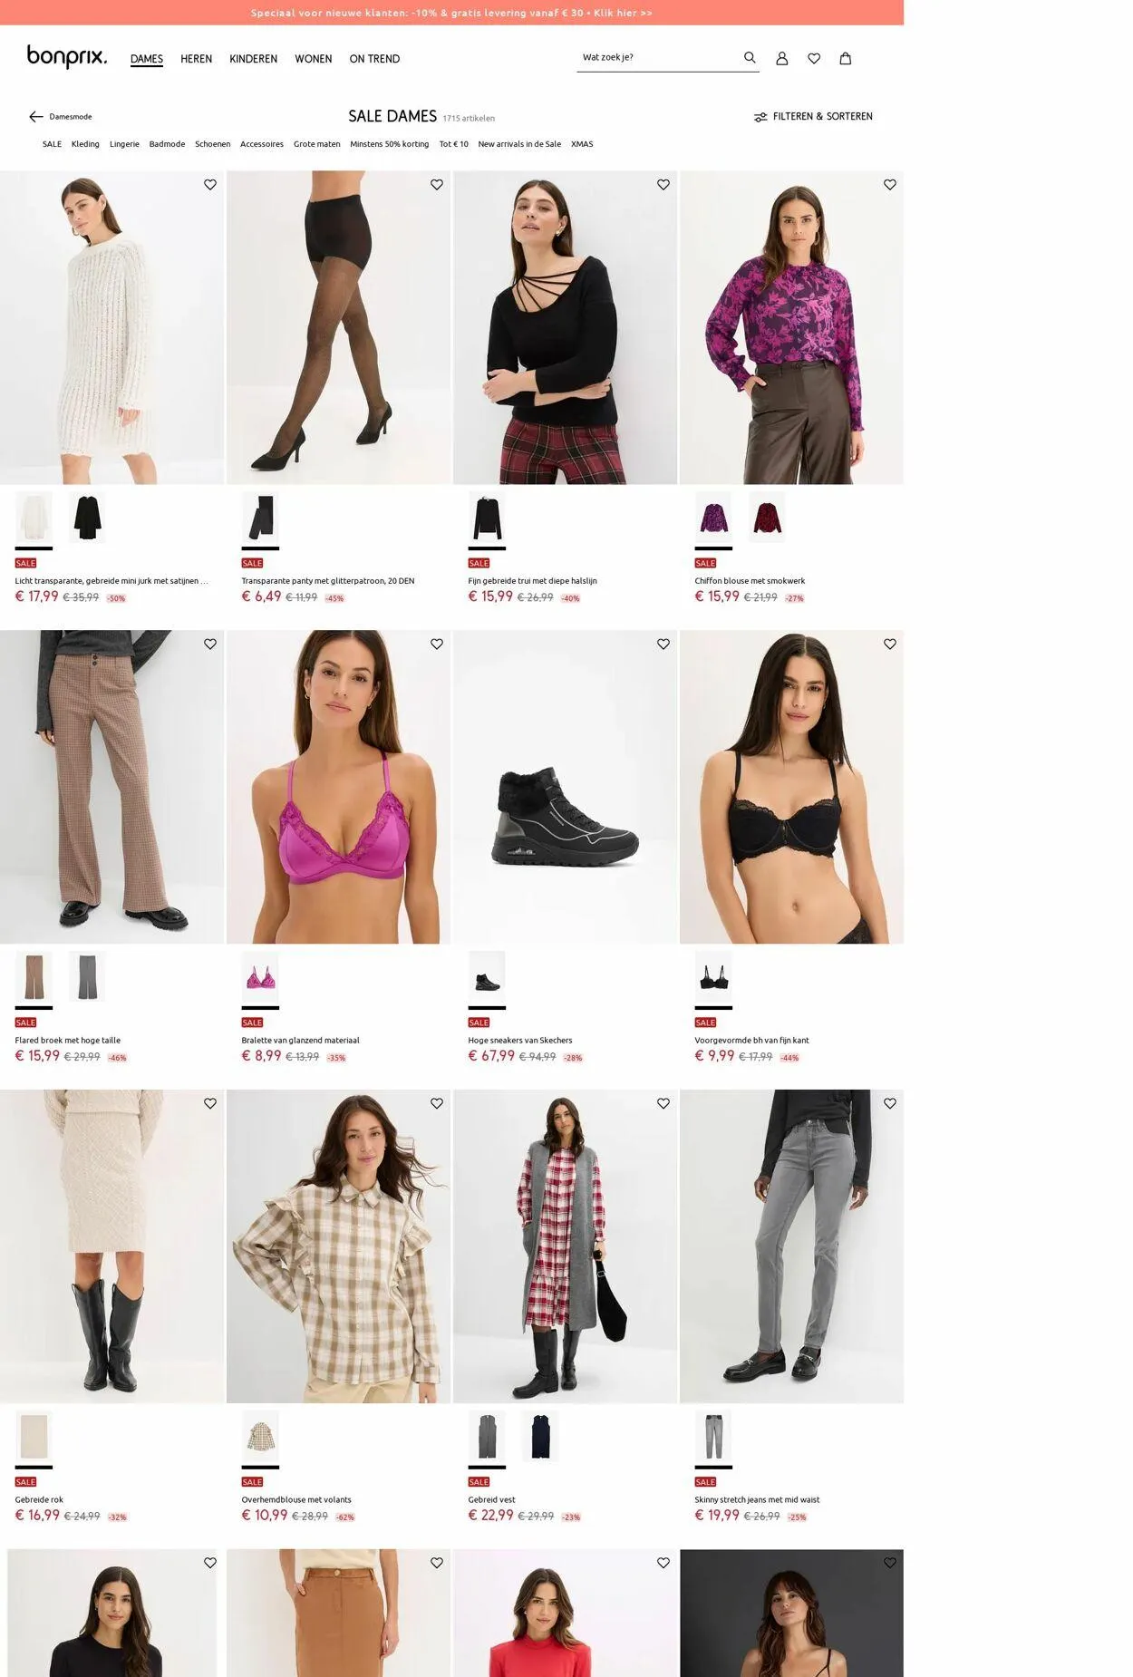Click the Wat zoek je search field
Screen dimensions: 1133x1677
(x=658, y=57)
